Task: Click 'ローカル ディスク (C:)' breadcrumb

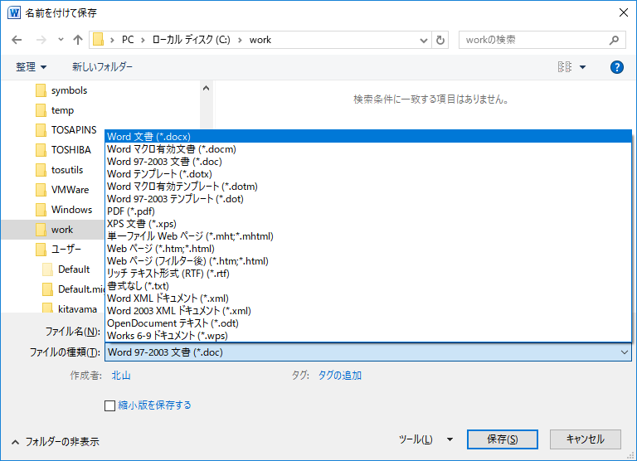Action: 191,40
